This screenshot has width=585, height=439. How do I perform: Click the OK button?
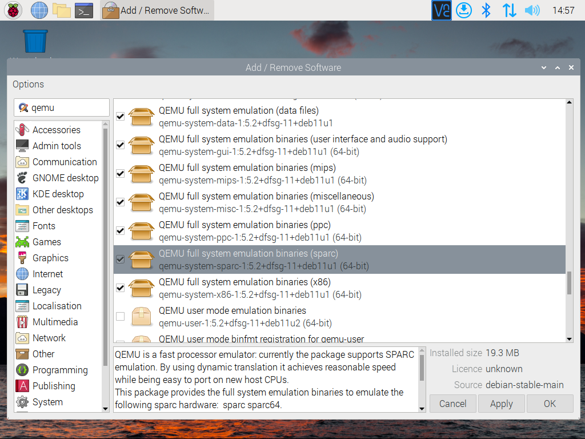pos(550,404)
